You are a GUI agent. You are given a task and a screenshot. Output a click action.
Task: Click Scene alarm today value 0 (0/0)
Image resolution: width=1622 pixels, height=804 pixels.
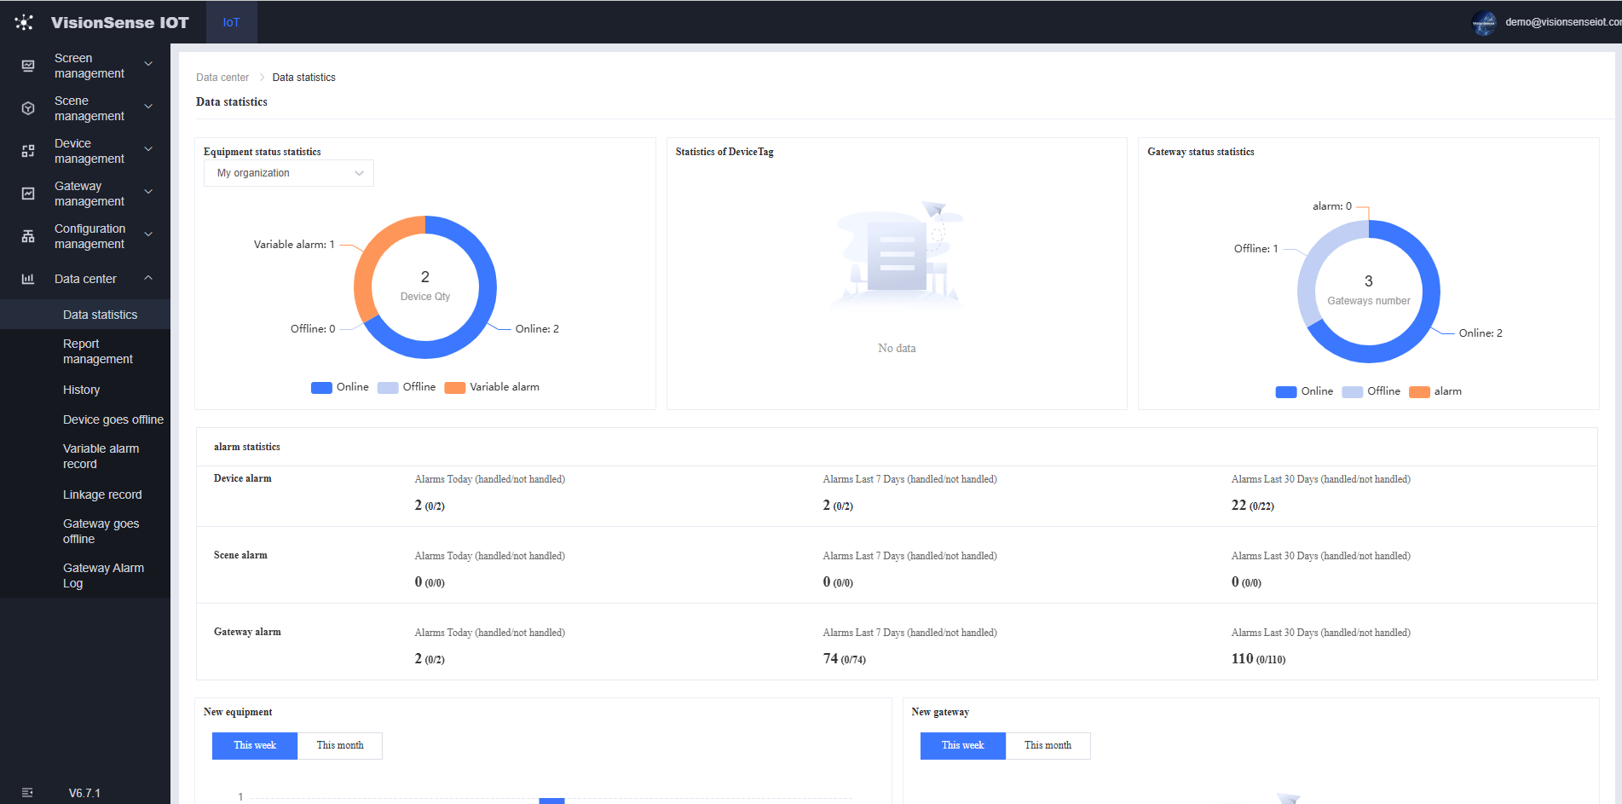[x=430, y=582]
